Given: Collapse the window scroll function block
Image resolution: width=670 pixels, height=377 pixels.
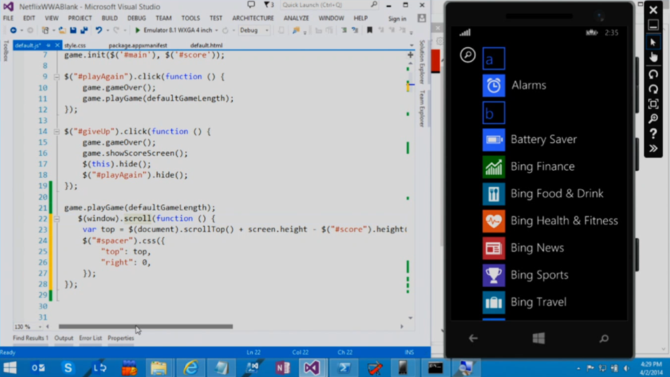Looking at the screenshot, I should [56, 219].
